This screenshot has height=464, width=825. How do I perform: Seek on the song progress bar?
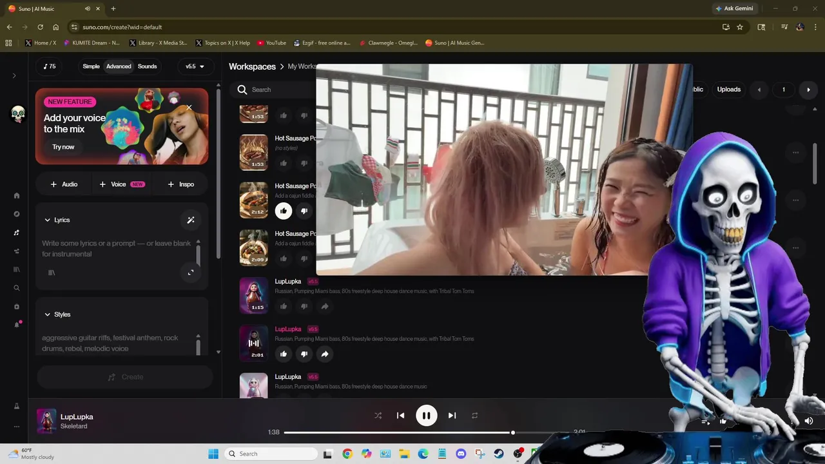pyautogui.click(x=425, y=432)
